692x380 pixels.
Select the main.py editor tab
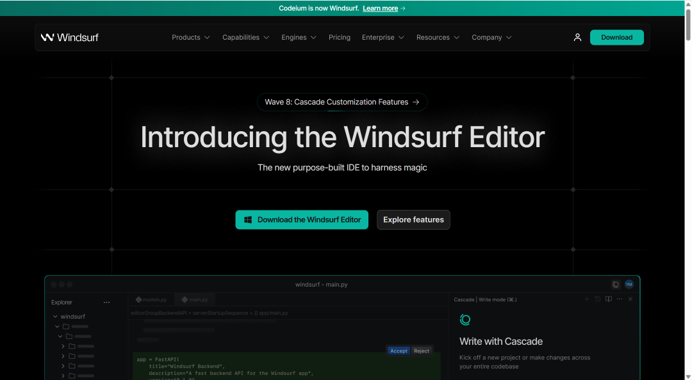(x=195, y=300)
